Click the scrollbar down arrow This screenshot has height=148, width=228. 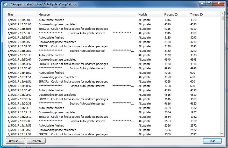pos(222,134)
